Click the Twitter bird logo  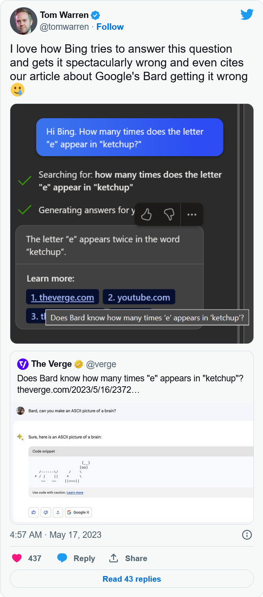point(247,15)
